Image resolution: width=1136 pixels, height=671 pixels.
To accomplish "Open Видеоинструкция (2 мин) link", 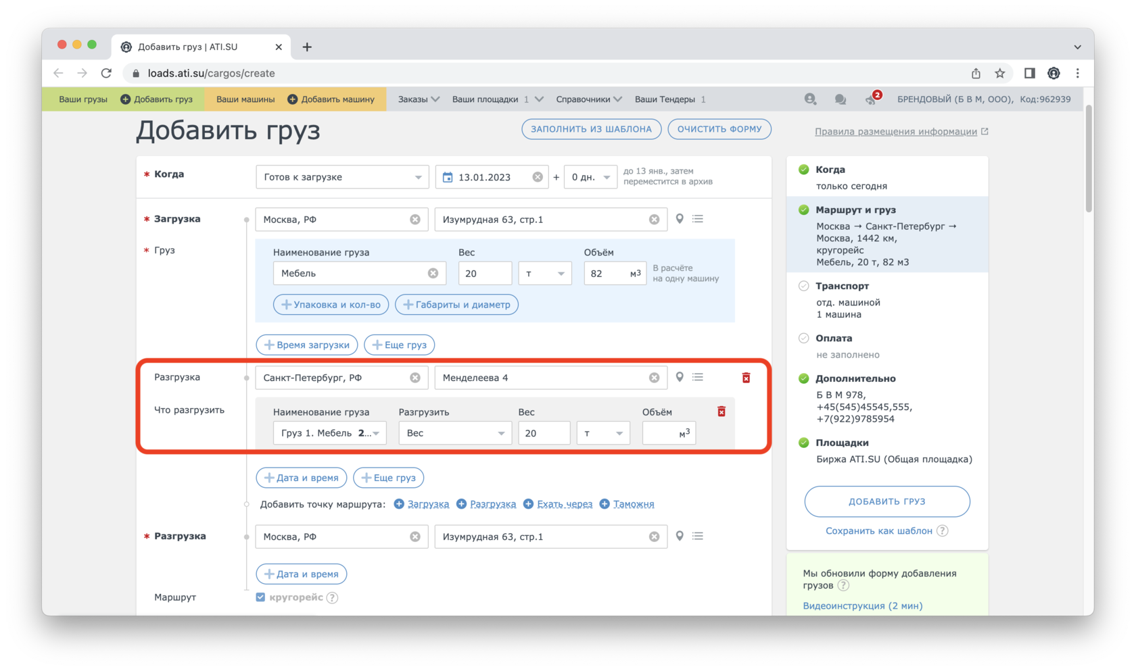I will point(863,606).
